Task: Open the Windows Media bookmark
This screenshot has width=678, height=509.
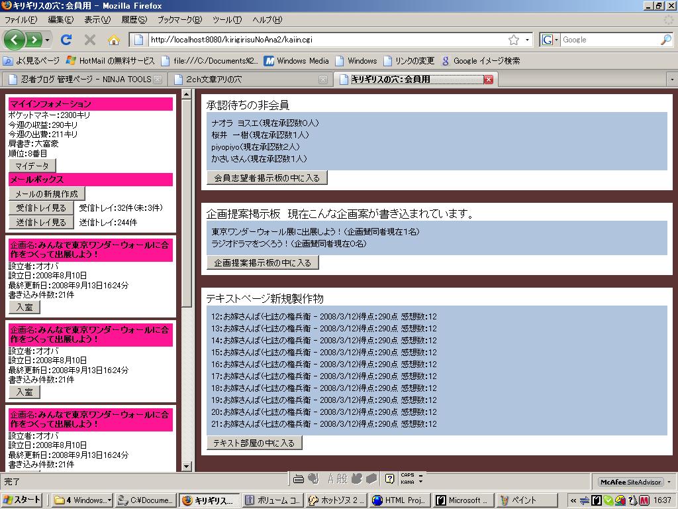Action: click(x=297, y=60)
